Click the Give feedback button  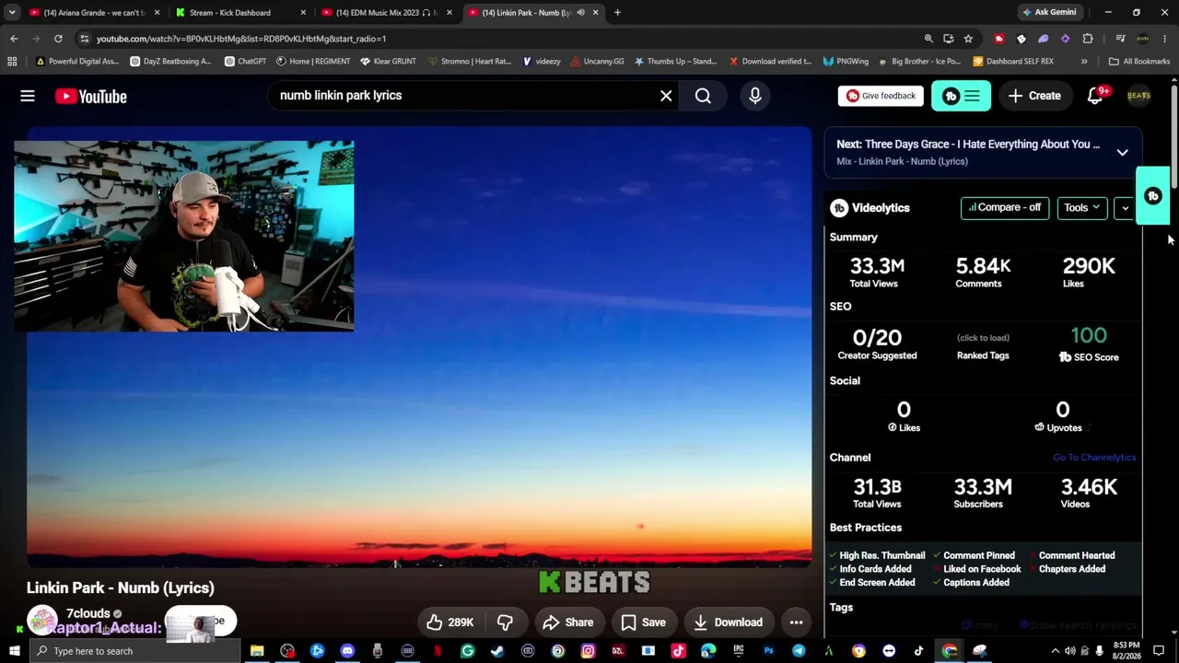[881, 96]
